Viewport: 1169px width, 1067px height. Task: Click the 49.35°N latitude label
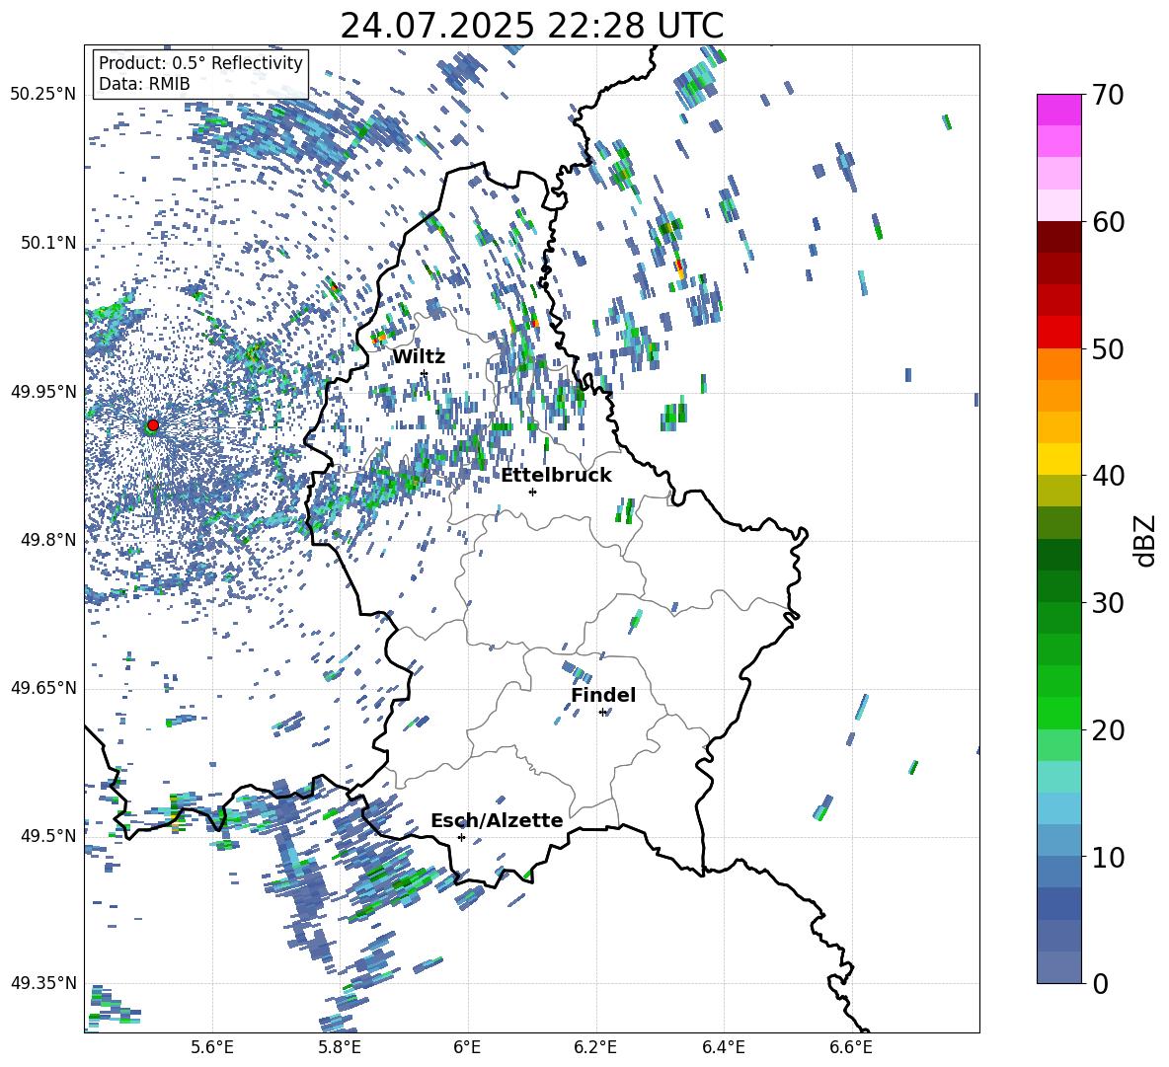click(x=43, y=983)
